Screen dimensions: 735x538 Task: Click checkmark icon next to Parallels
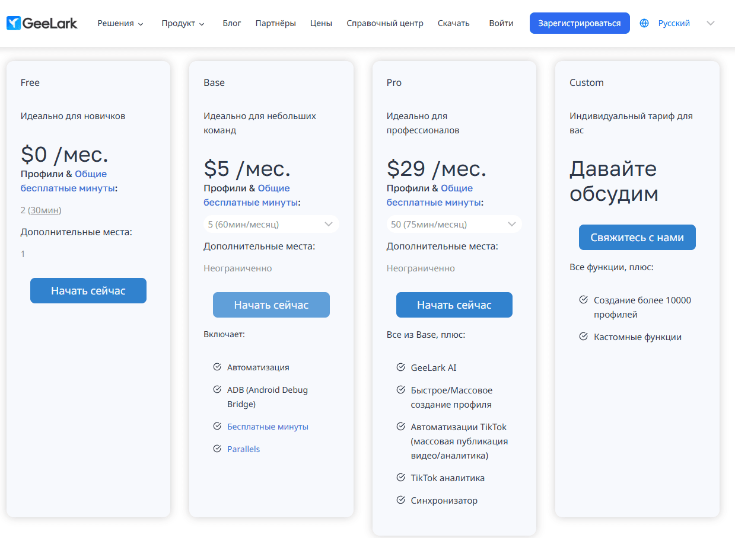[217, 449]
